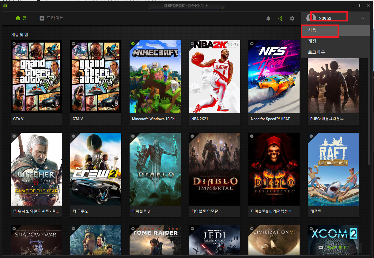Collapse the account menu with the chevron
The height and width of the screenshot is (258, 374).
click(x=363, y=18)
